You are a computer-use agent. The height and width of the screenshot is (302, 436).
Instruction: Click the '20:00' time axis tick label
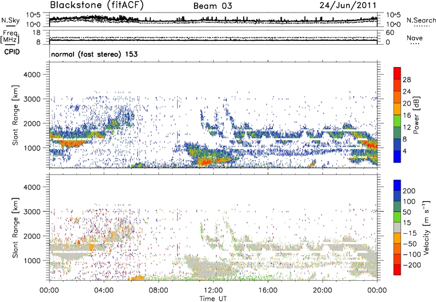point(322,291)
